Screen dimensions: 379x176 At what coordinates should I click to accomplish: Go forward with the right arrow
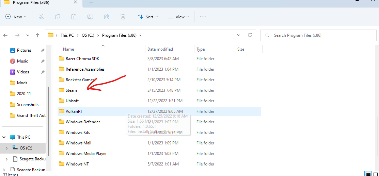coord(17,35)
